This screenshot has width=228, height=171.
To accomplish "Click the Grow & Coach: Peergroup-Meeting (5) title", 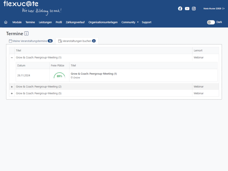I will (x=39, y=93).
